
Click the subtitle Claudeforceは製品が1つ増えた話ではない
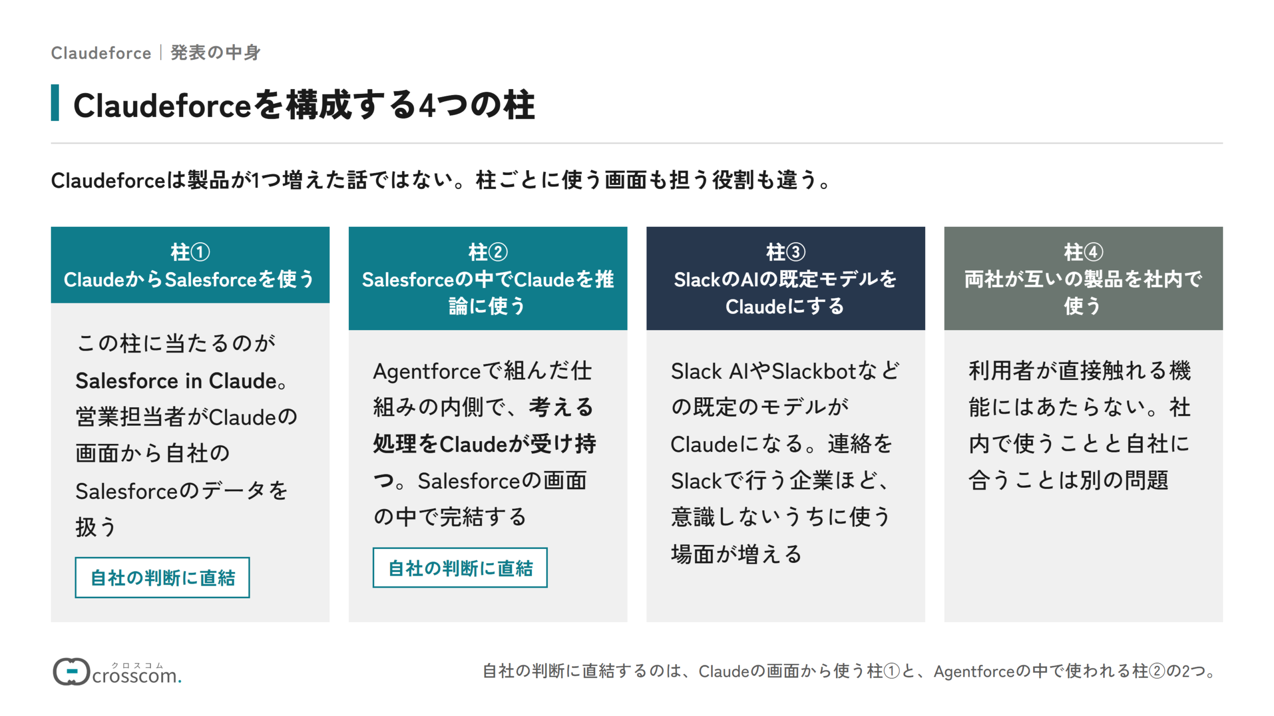point(441,180)
